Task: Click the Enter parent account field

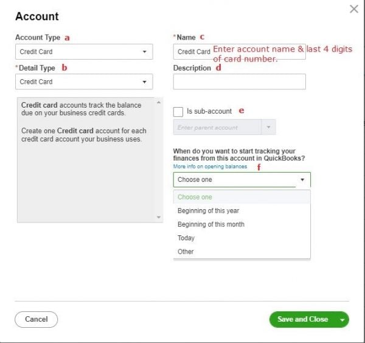Action: tap(217, 127)
